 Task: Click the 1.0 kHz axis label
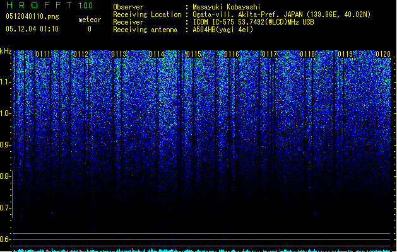pos(5,113)
